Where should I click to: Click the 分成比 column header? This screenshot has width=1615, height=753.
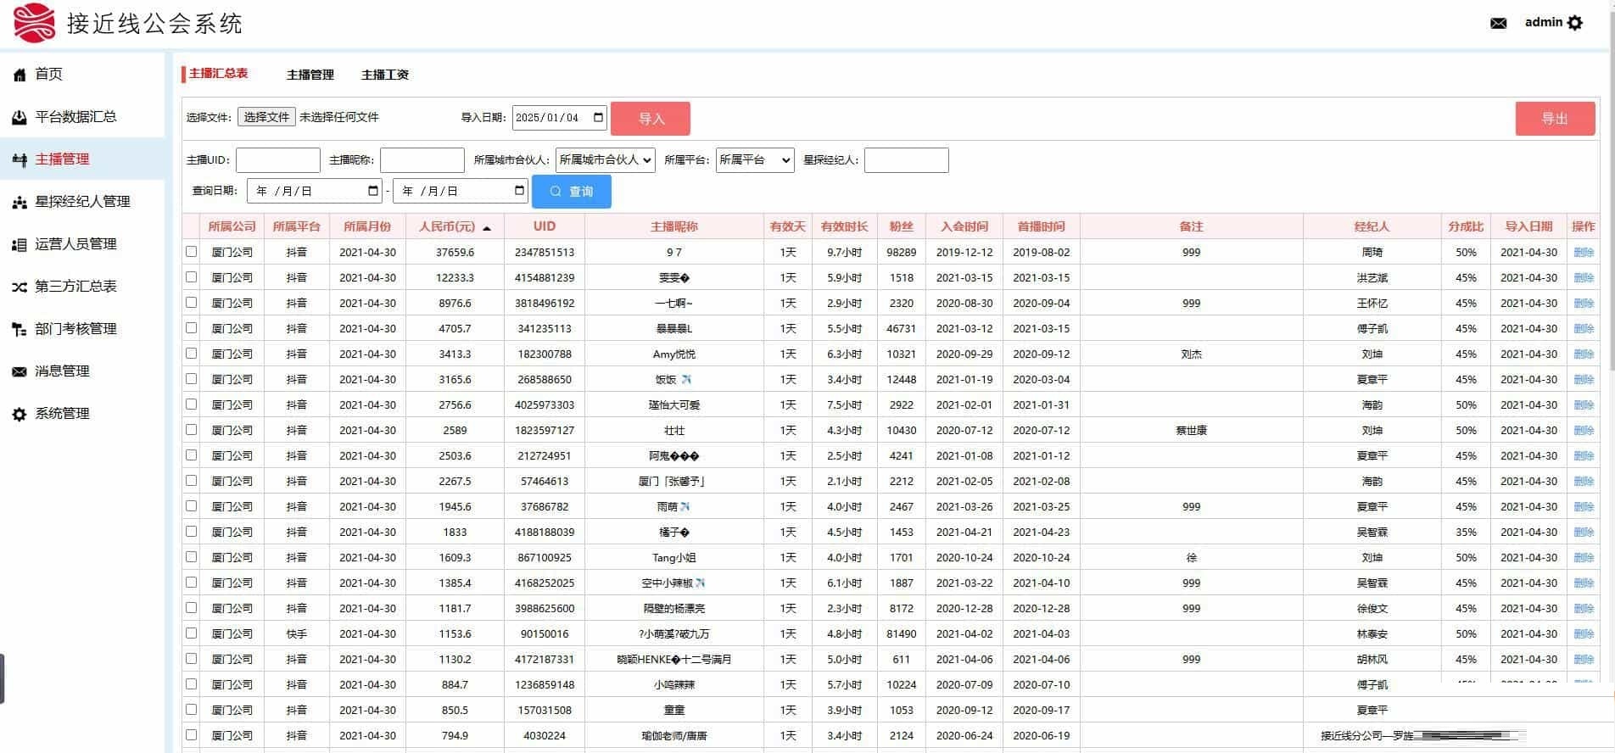(1466, 226)
